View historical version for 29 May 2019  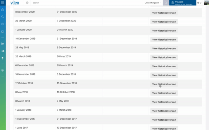[x=164, y=49]
